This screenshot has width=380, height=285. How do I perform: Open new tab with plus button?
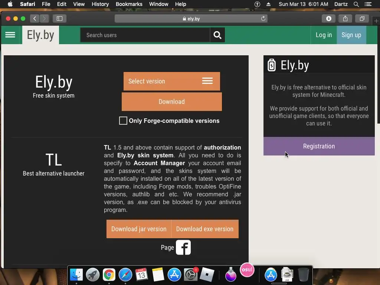pos(376,21)
